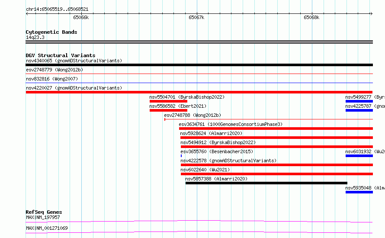The image size is (385, 238).
Task: Click the thin red esv2748788 line
Action: tap(269, 119)
